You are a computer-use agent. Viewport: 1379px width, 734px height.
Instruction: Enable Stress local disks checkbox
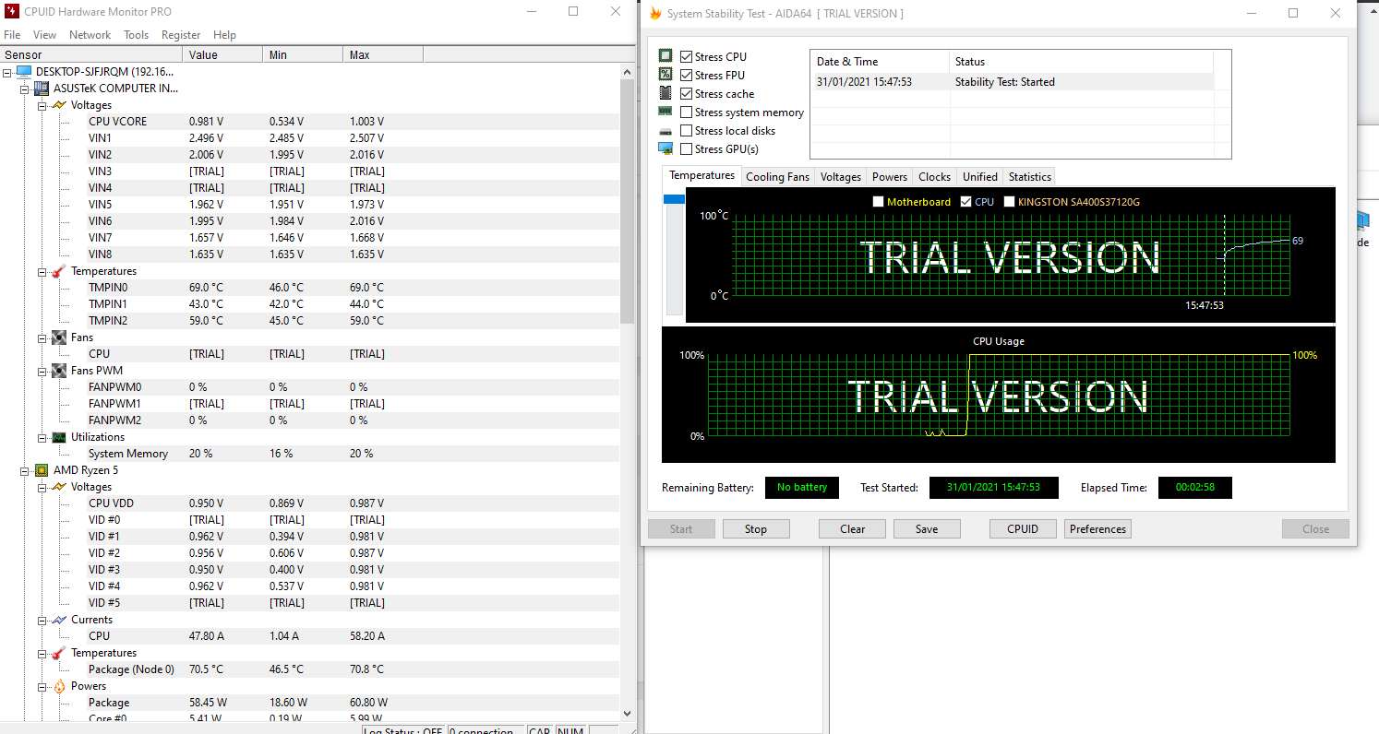point(686,131)
